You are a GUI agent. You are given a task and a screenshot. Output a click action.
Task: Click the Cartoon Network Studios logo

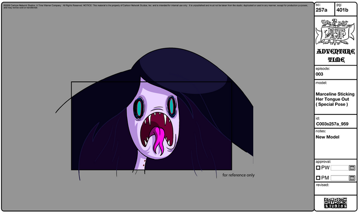click(x=335, y=203)
